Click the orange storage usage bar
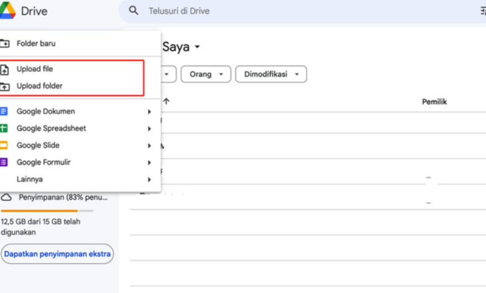The height and width of the screenshot is (293, 486). [x=39, y=211]
